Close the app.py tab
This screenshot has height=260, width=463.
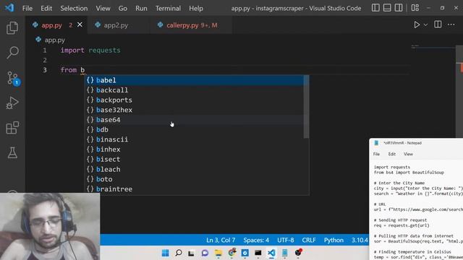(80, 25)
